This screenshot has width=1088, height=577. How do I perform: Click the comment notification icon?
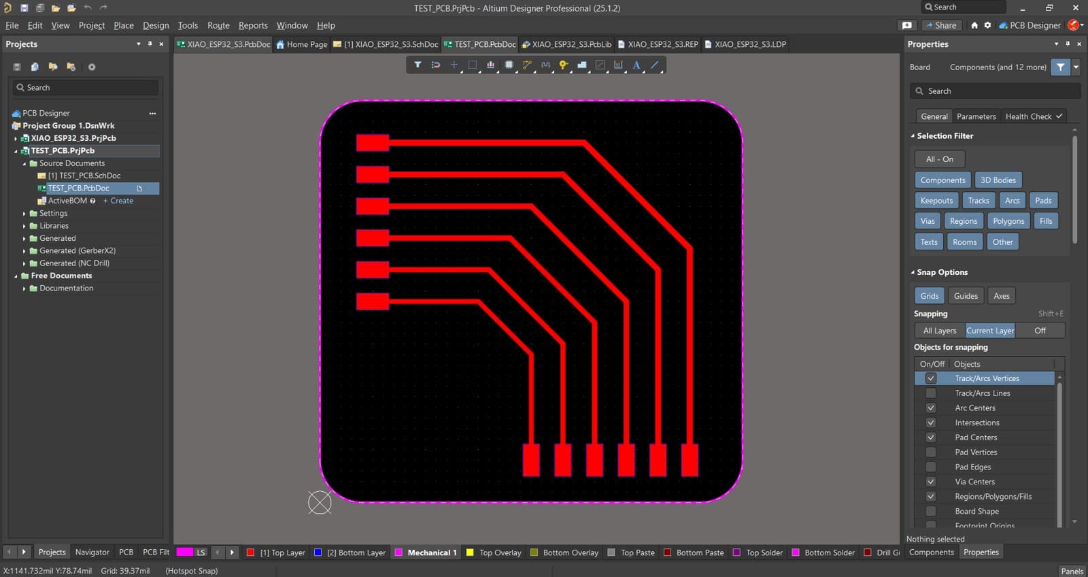(907, 25)
